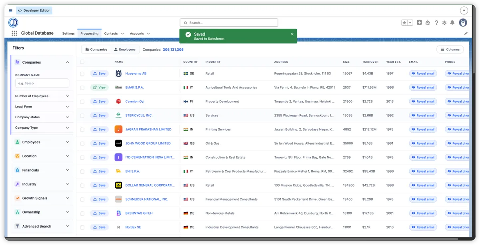Open the Accounts tab
Screen dimensions: 480x245
(137, 34)
